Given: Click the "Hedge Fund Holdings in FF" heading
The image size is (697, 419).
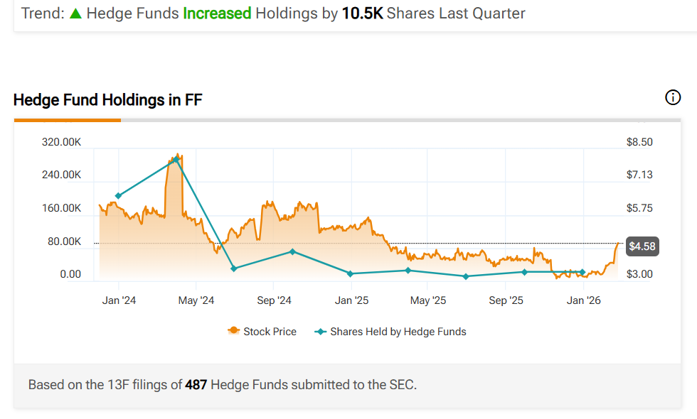Looking at the screenshot, I should 108,99.
